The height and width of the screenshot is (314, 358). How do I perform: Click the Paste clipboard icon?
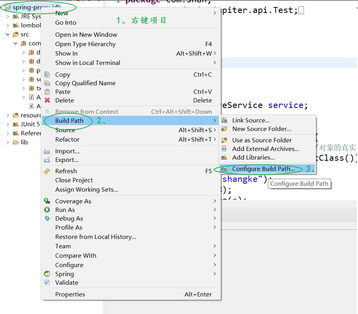pyautogui.click(x=47, y=92)
